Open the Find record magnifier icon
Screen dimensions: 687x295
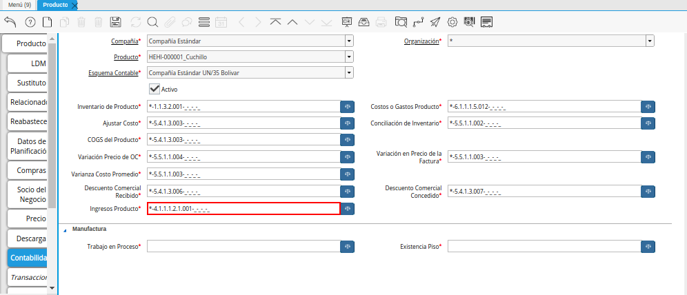[x=152, y=22]
